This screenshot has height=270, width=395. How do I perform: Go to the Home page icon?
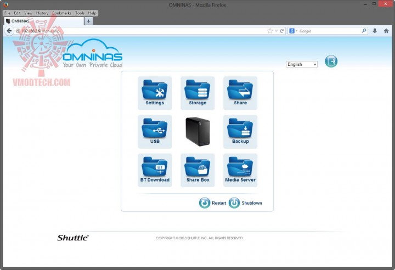click(x=386, y=31)
